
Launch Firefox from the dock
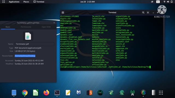coord(46,93)
